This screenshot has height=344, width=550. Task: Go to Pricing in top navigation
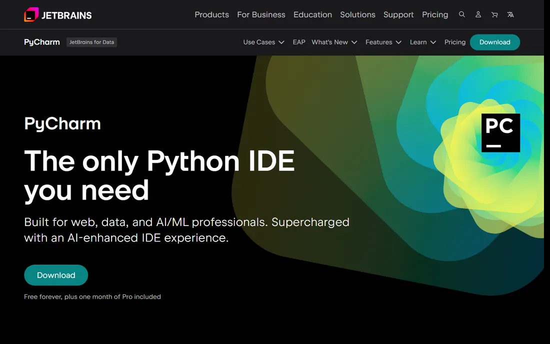click(x=435, y=14)
